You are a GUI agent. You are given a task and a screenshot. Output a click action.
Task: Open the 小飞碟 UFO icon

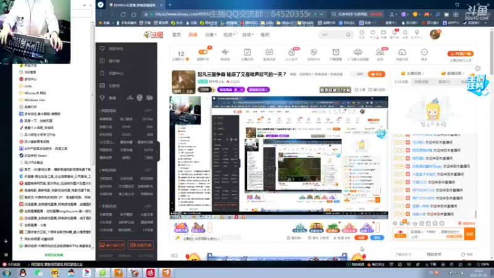[x=358, y=53]
